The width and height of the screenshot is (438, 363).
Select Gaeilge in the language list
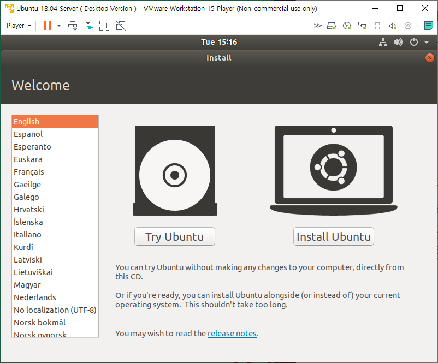click(x=55, y=185)
